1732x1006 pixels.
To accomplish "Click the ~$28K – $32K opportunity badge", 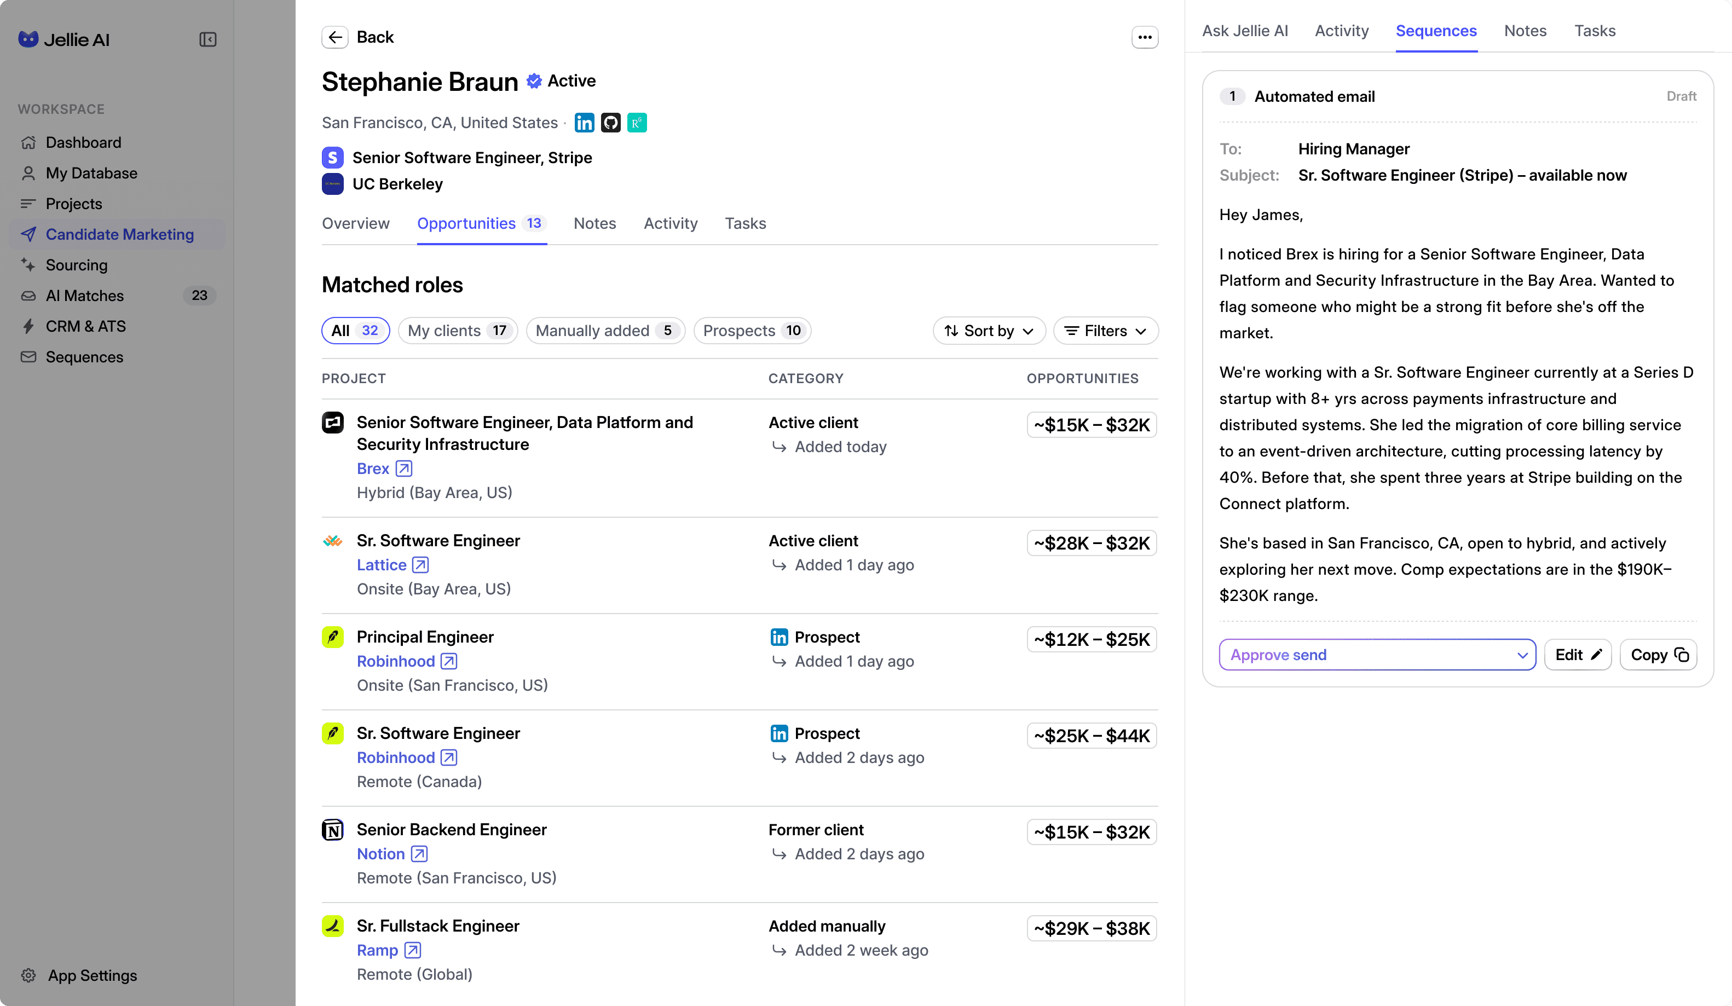I will pyautogui.click(x=1092, y=544).
